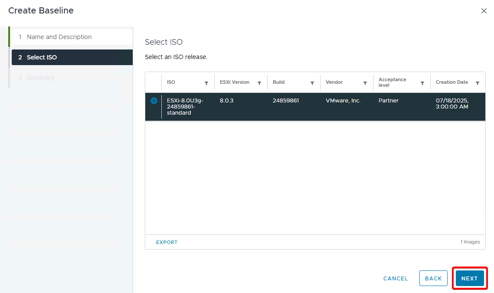Click the NEXT button
Viewport: 494px width, 293px height.
pyautogui.click(x=469, y=279)
